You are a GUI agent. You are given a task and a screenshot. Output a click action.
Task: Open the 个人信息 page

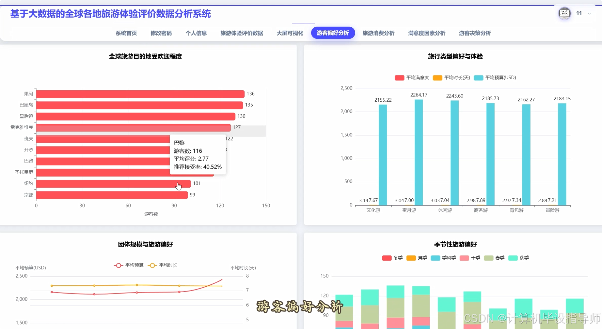pyautogui.click(x=196, y=33)
